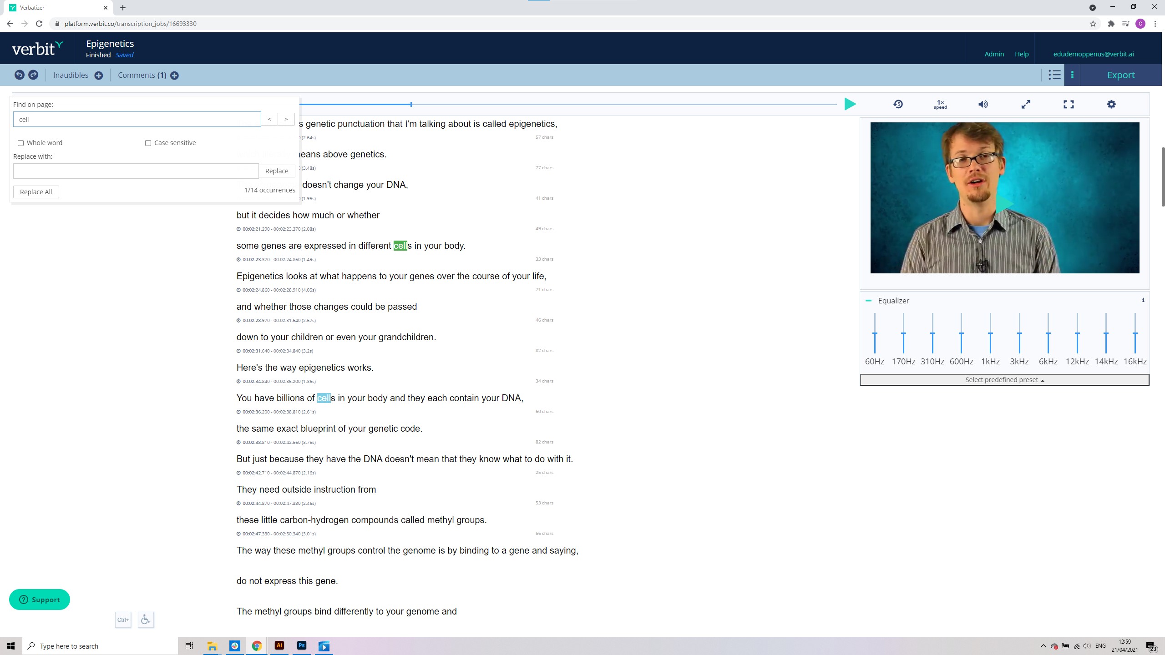Add an inaudible with plus icon
This screenshot has width=1165, height=655.
[98, 76]
